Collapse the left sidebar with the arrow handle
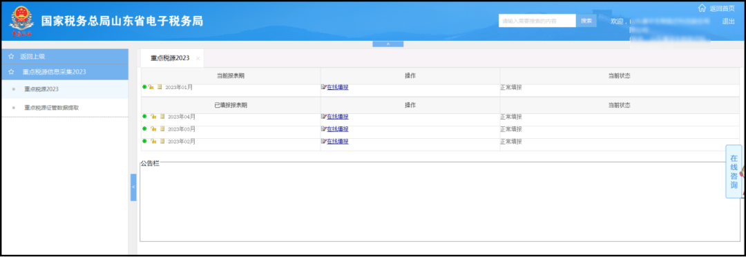The width and height of the screenshot is (746, 257). (x=133, y=187)
